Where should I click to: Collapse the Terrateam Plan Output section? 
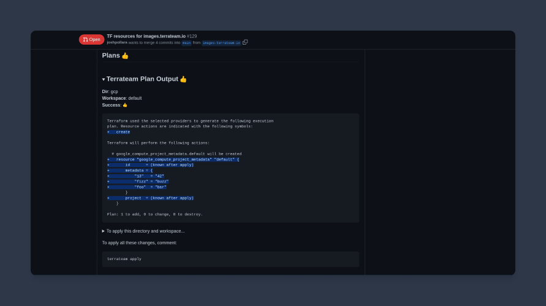[x=104, y=80]
